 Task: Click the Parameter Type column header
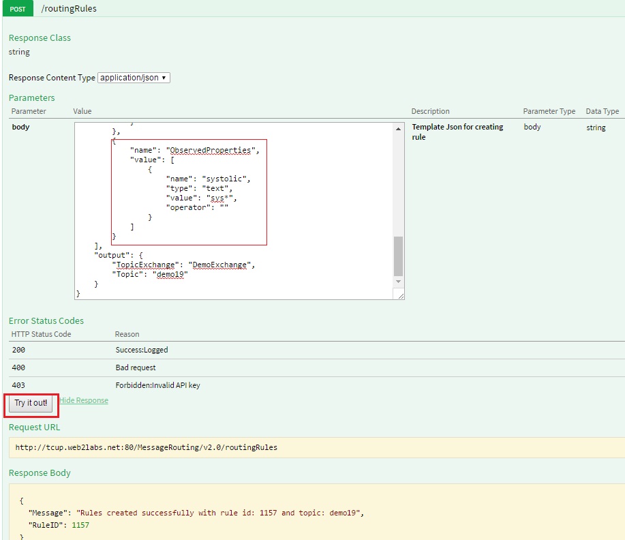(x=549, y=111)
